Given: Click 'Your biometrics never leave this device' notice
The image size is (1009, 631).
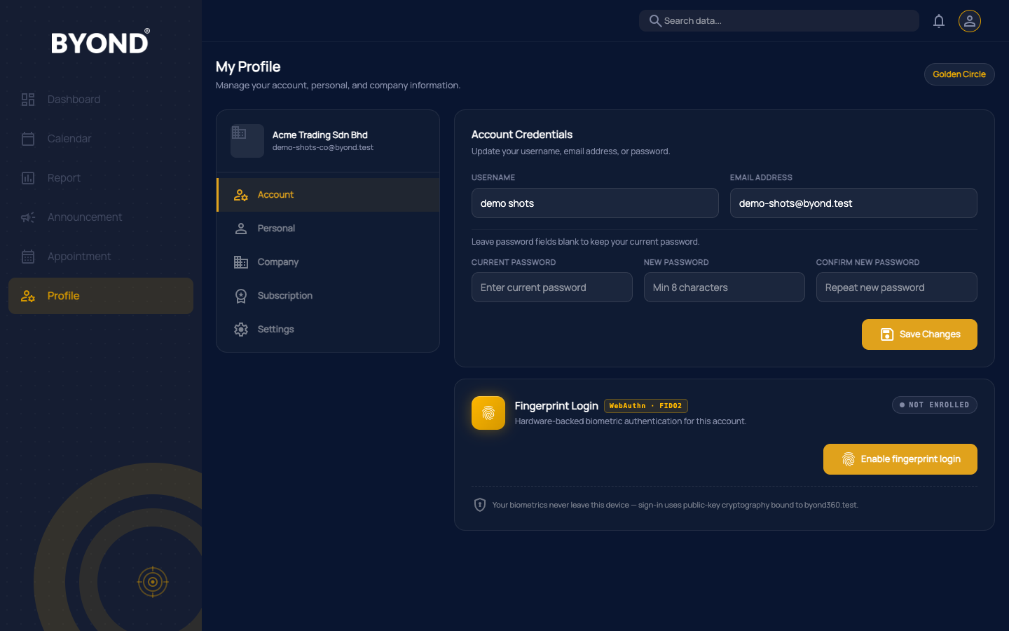Looking at the screenshot, I should 675,505.
